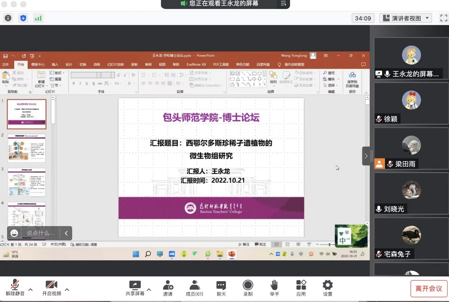Open the emoji picker in chat bar
Screen dimensions: 449x302
[x=14, y=233]
